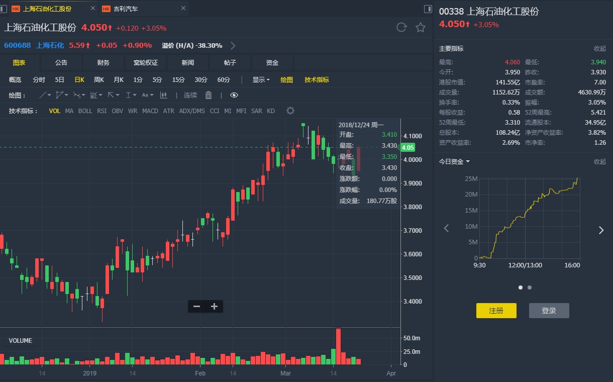Screen dimensions: 613x382
Task: Click the left panel toggle icon at top-left
Action: coord(4,9)
